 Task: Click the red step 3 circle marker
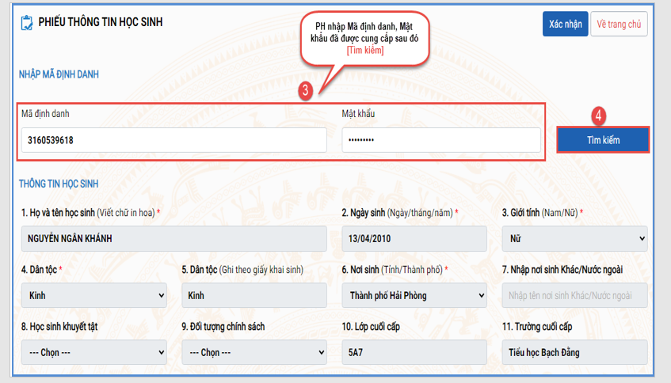(x=305, y=91)
